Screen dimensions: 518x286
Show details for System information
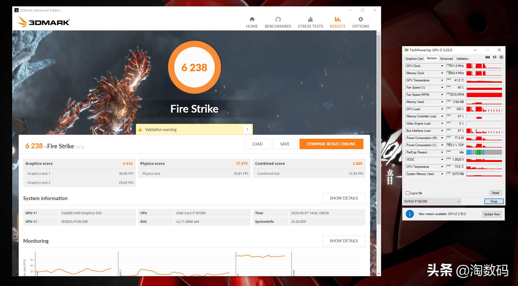pyautogui.click(x=344, y=198)
